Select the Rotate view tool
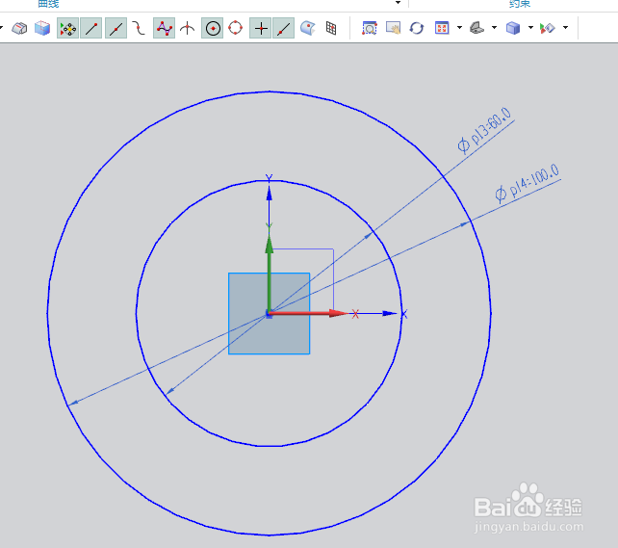Screen dimensions: 618x548 tap(417, 28)
